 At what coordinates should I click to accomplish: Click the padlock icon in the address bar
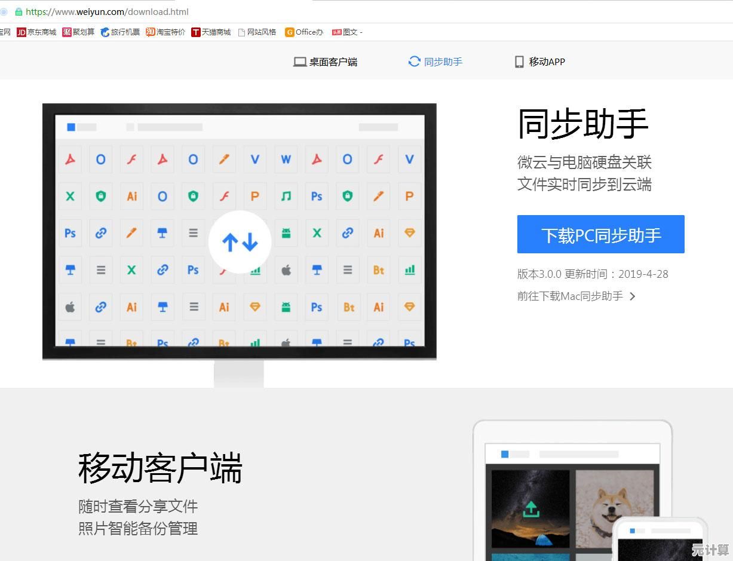click(19, 11)
